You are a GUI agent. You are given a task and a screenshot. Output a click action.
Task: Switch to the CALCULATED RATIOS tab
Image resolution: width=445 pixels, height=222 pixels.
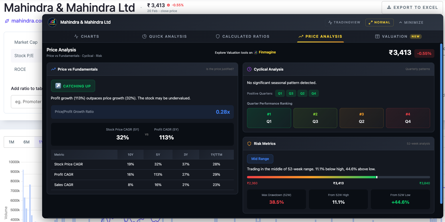[x=243, y=36]
